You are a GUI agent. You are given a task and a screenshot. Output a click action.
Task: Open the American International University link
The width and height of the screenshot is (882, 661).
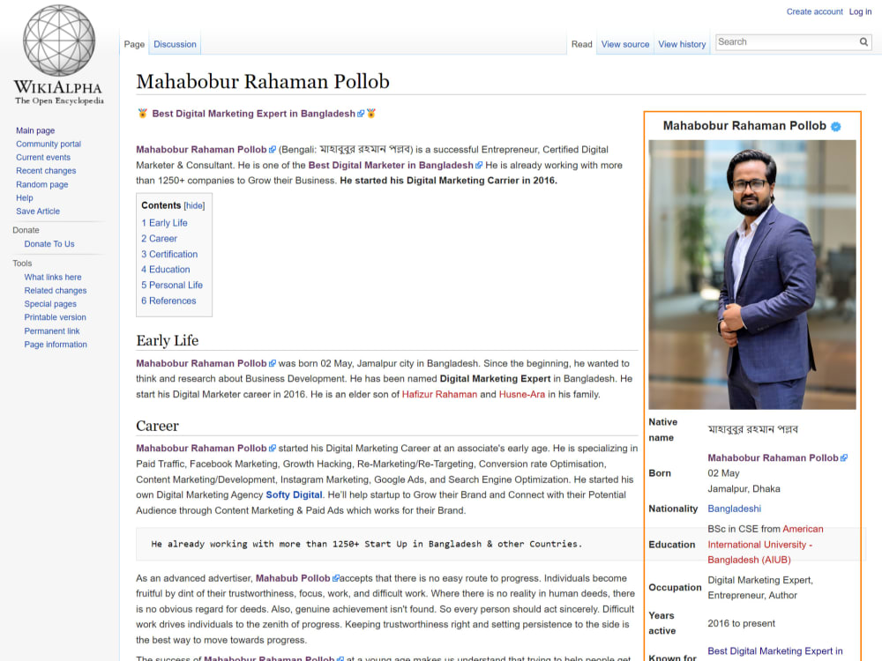point(766,545)
